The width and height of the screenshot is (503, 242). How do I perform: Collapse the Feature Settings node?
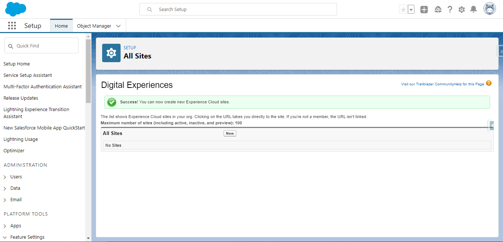point(5,237)
